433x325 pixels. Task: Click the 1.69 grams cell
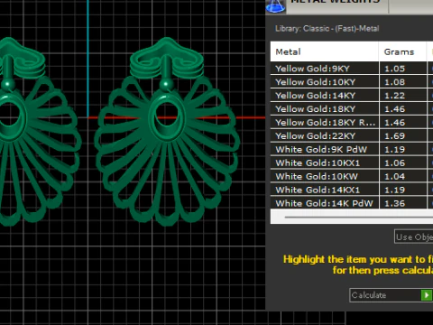(403, 136)
